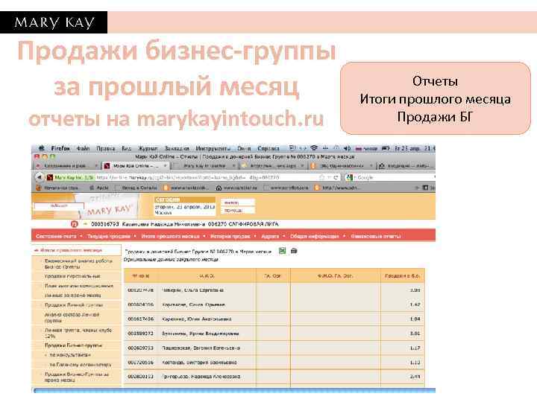The image size is (537, 402).
Task: Close the Мэри Кэй Online tab
Action: pos(165,166)
